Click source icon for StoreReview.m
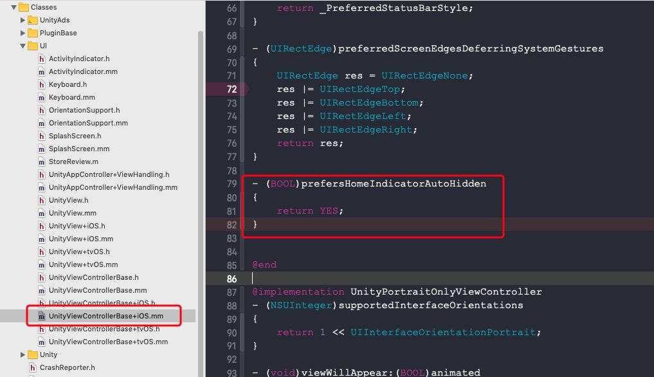 42,162
